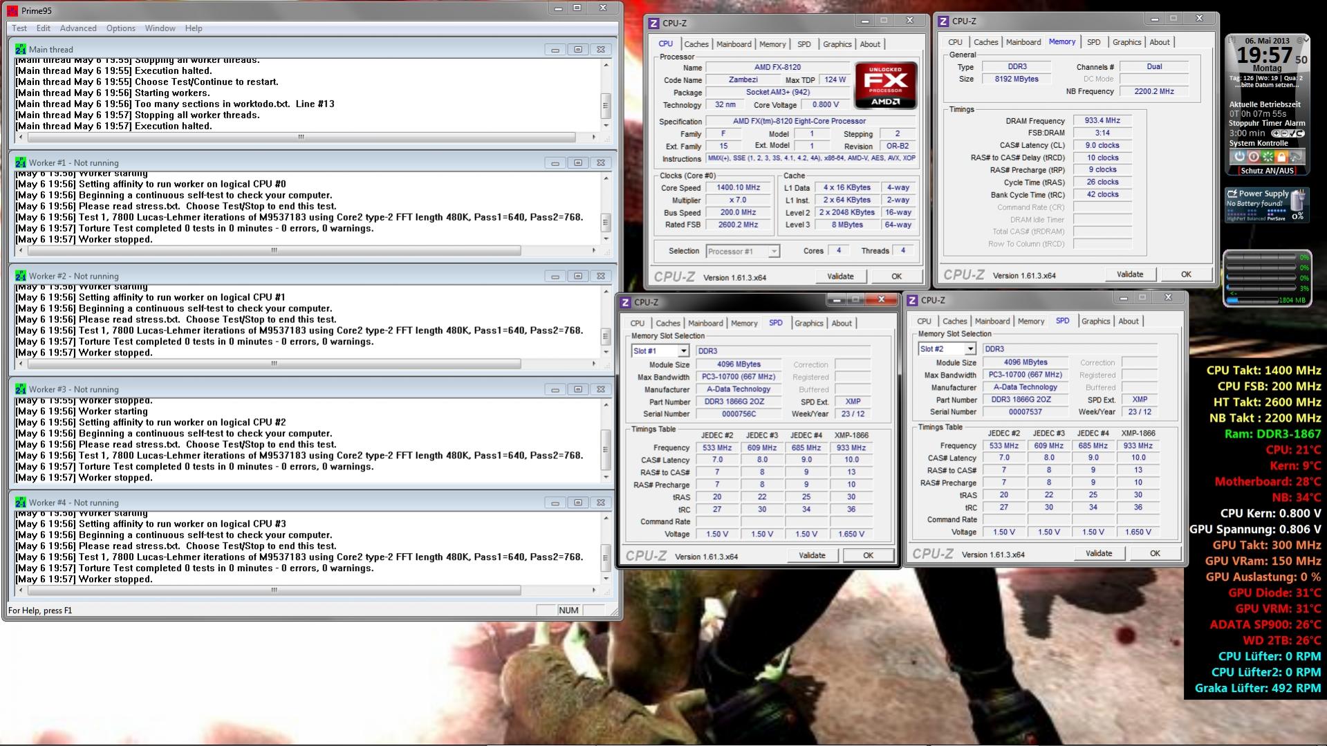Click the Main thread vertical scrollbar down arrow

point(606,125)
